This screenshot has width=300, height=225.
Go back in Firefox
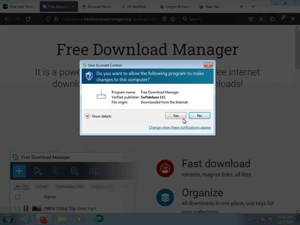[7, 19]
